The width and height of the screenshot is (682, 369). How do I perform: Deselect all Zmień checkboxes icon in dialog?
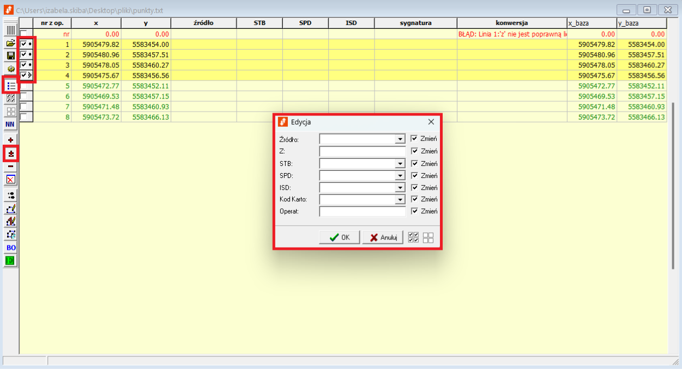[428, 237]
